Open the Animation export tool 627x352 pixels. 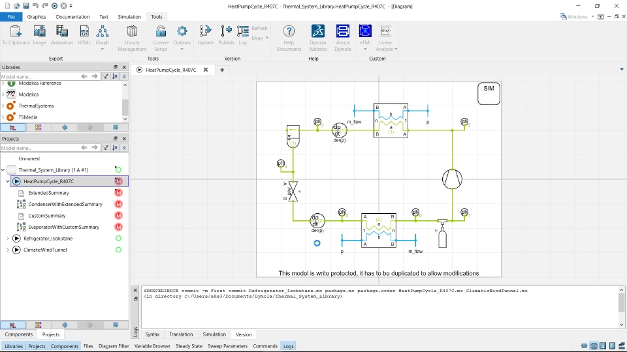(62, 35)
